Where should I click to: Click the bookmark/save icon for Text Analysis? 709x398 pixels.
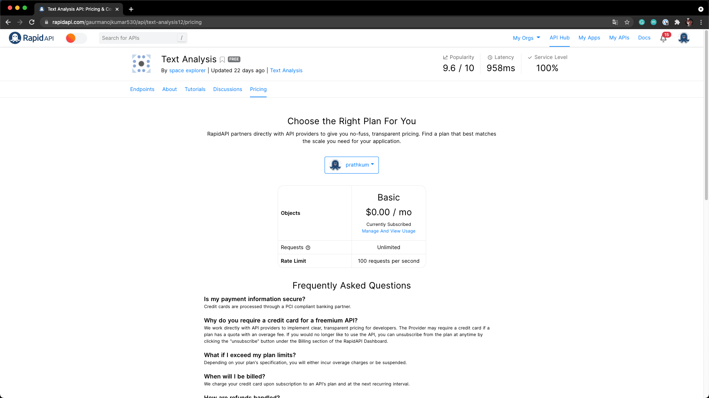223,59
